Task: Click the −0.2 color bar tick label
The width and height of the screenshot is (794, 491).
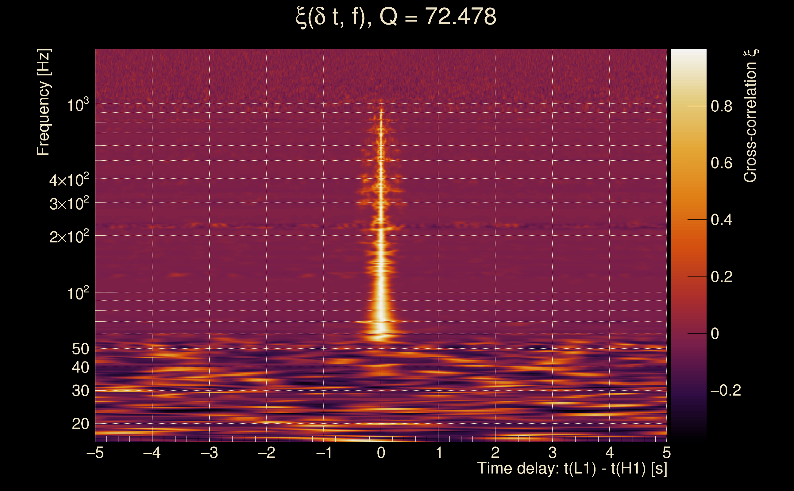Action: pyautogui.click(x=726, y=390)
